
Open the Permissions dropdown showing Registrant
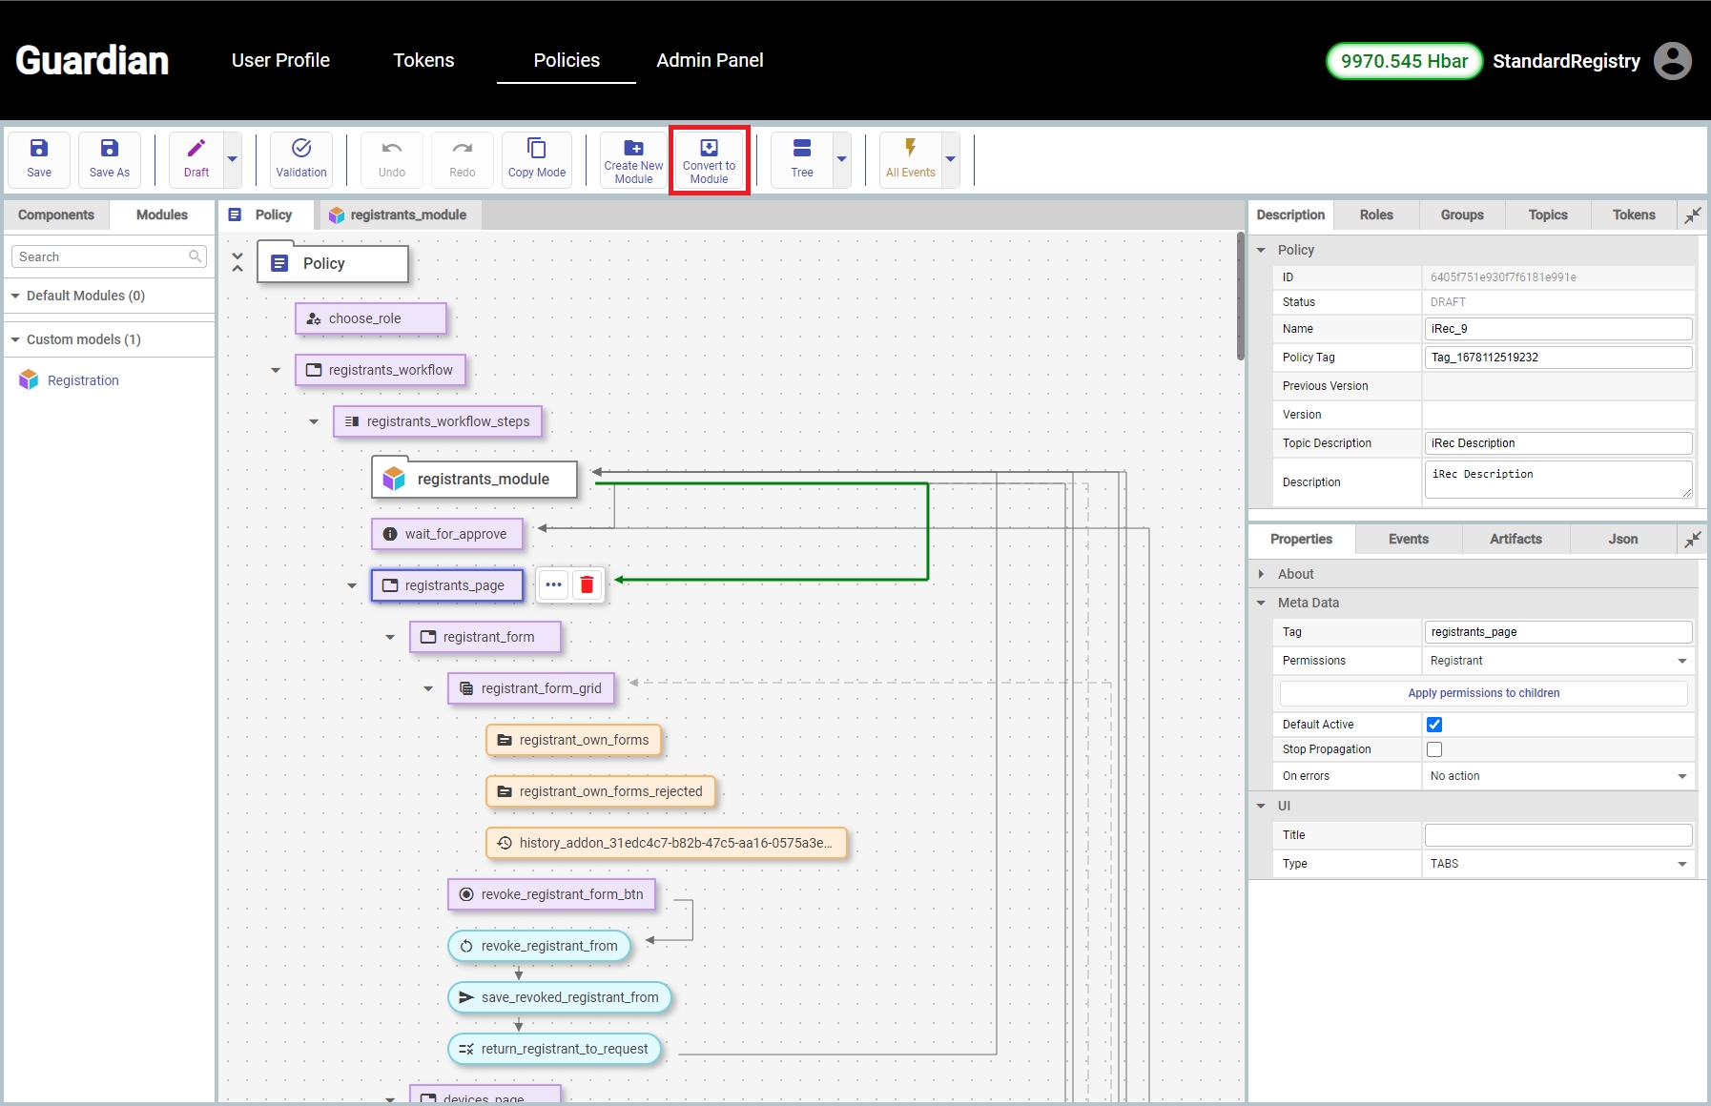click(x=1557, y=661)
